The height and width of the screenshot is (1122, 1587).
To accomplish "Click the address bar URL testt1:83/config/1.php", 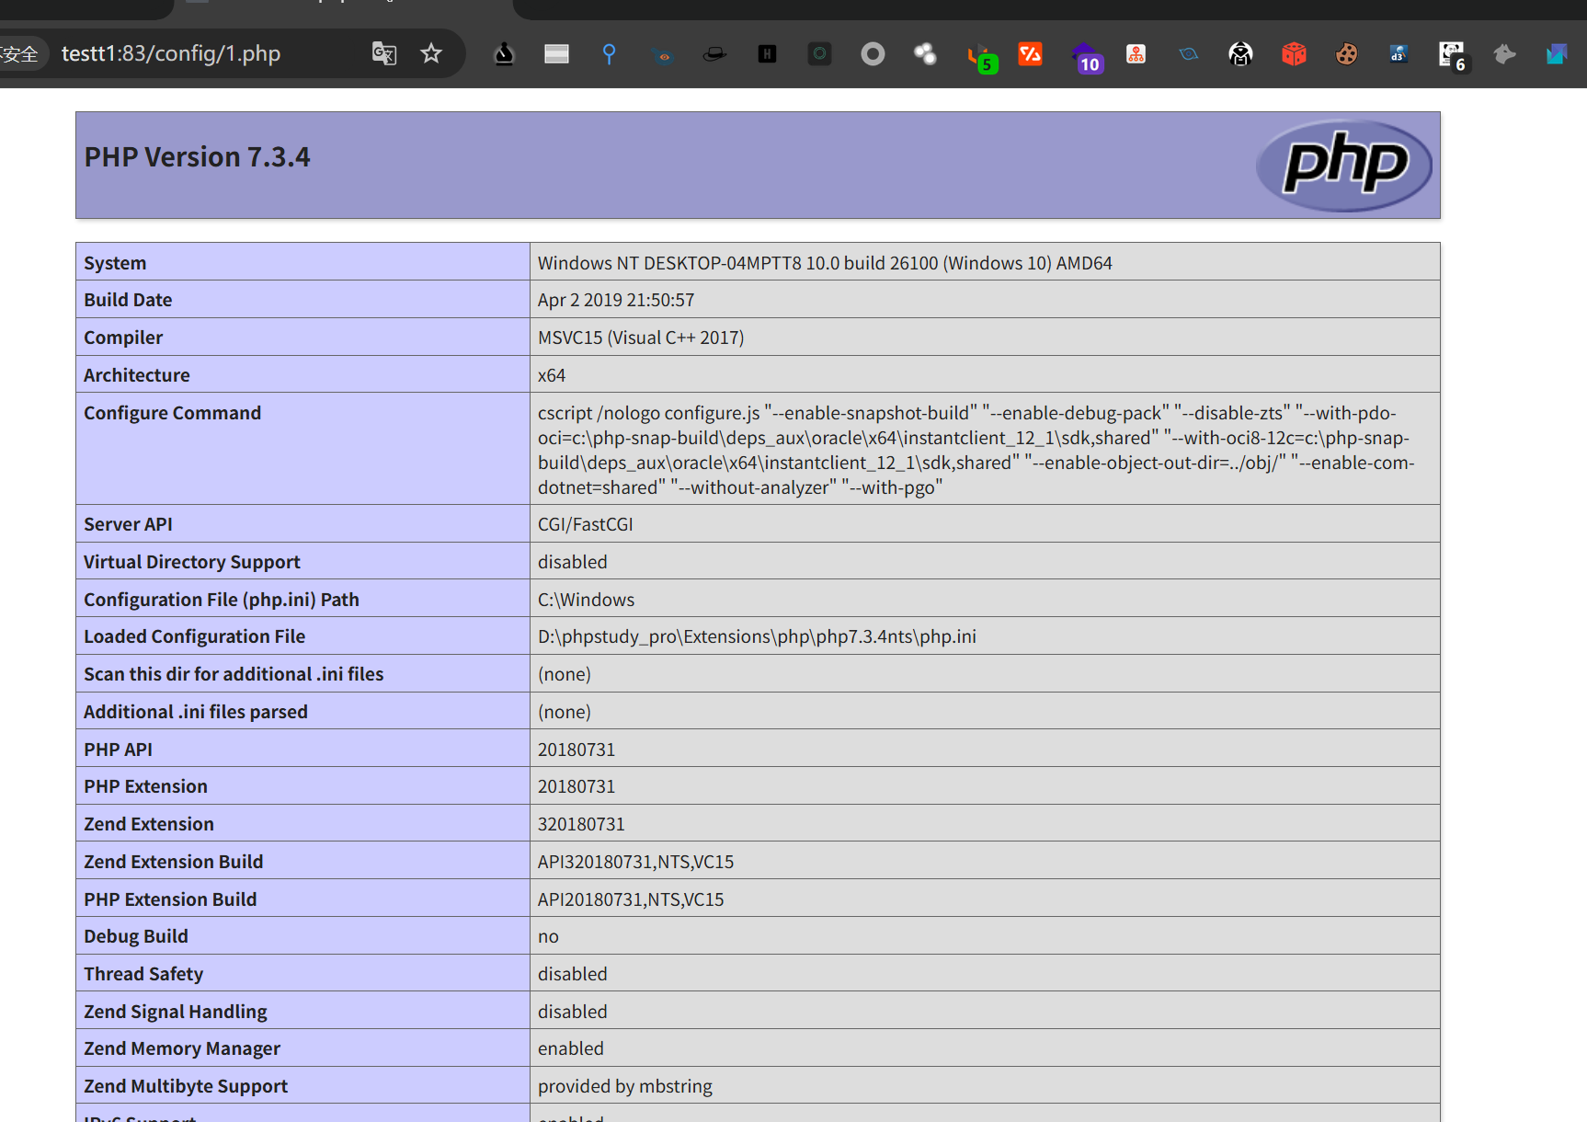I will [x=171, y=53].
